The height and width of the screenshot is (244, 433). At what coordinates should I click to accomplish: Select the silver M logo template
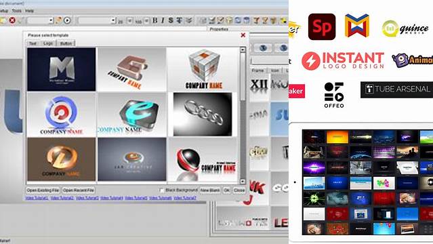[x=61, y=69]
